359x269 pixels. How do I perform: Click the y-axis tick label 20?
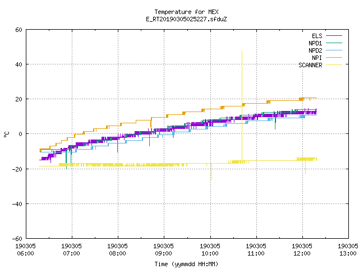pyautogui.click(x=19, y=99)
